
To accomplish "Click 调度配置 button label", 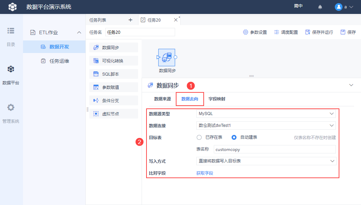I will [x=289, y=32].
